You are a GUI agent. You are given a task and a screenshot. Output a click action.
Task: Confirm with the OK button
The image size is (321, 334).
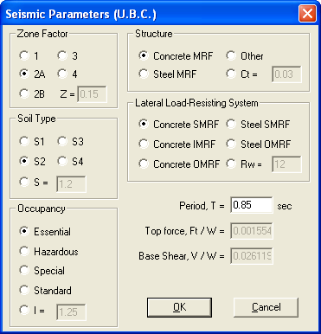[179, 307]
